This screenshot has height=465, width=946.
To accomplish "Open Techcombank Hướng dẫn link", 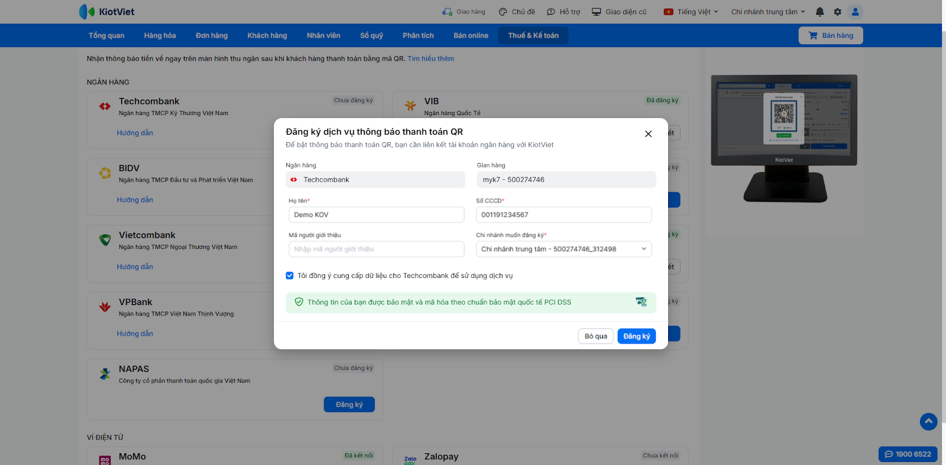I will coord(135,133).
